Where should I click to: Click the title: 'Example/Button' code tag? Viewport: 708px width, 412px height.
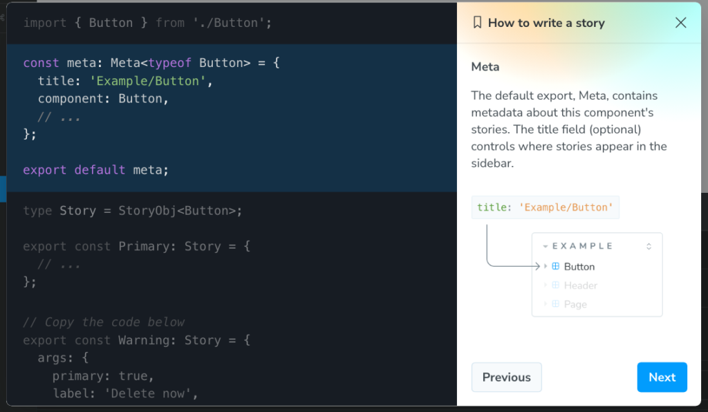[x=545, y=207]
